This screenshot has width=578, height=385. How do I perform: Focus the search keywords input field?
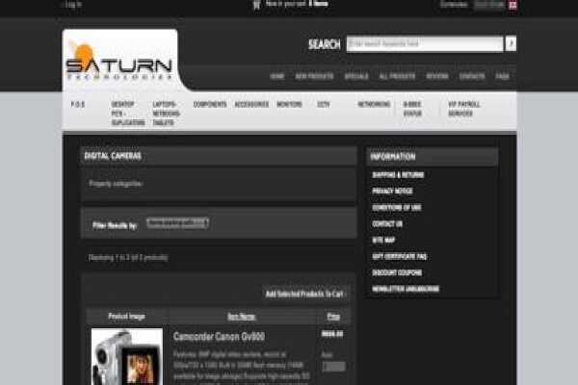tap(425, 44)
